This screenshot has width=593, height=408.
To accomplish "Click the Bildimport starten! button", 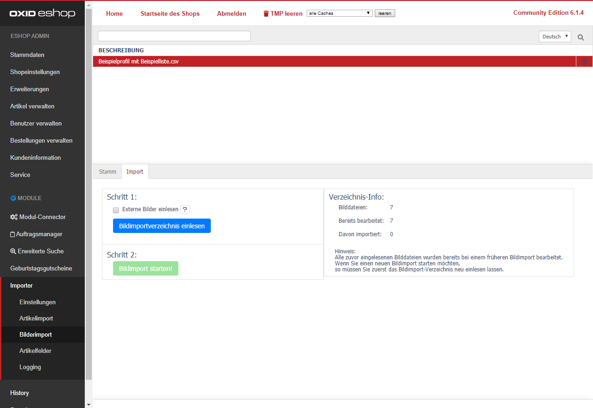I will click(145, 269).
